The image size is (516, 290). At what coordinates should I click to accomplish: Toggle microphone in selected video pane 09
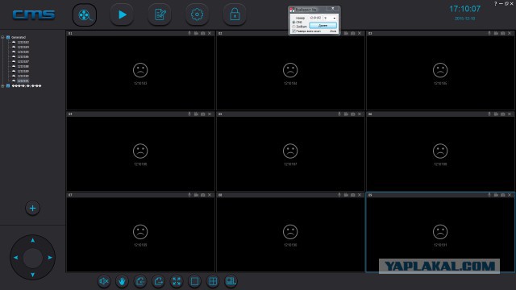[x=489, y=195]
